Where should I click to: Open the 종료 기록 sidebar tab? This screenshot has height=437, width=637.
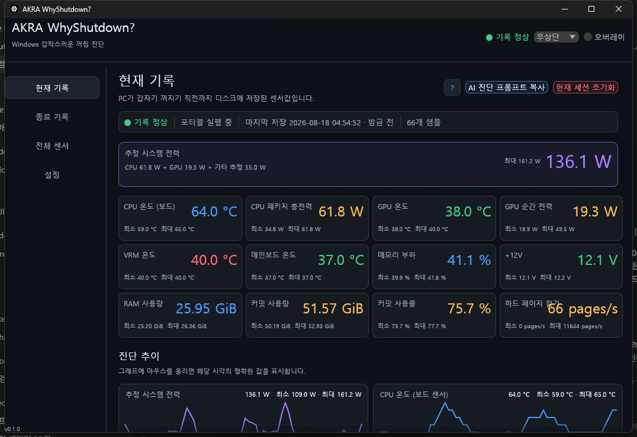click(52, 117)
